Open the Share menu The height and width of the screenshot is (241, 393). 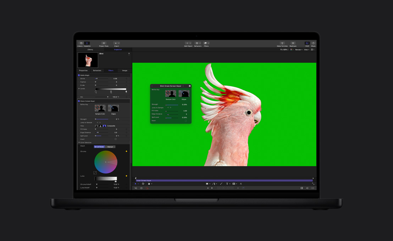point(313,43)
